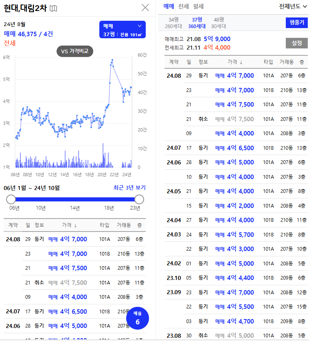Click the blue date range slider track

(75, 199)
